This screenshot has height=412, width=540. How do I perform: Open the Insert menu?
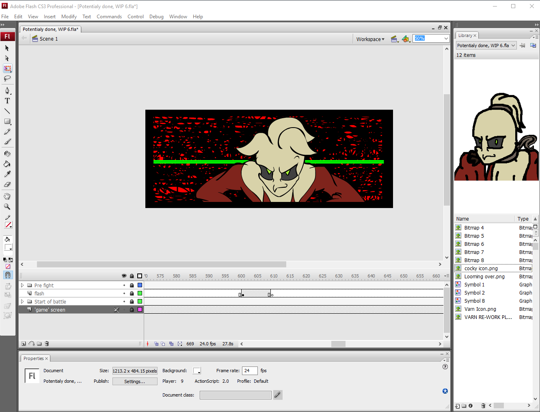tap(50, 17)
